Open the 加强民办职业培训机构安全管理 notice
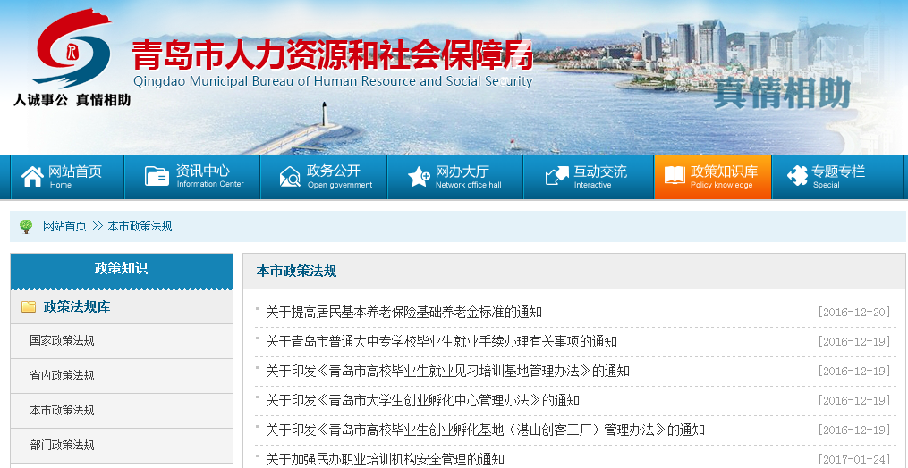The height and width of the screenshot is (468, 908). point(385,460)
